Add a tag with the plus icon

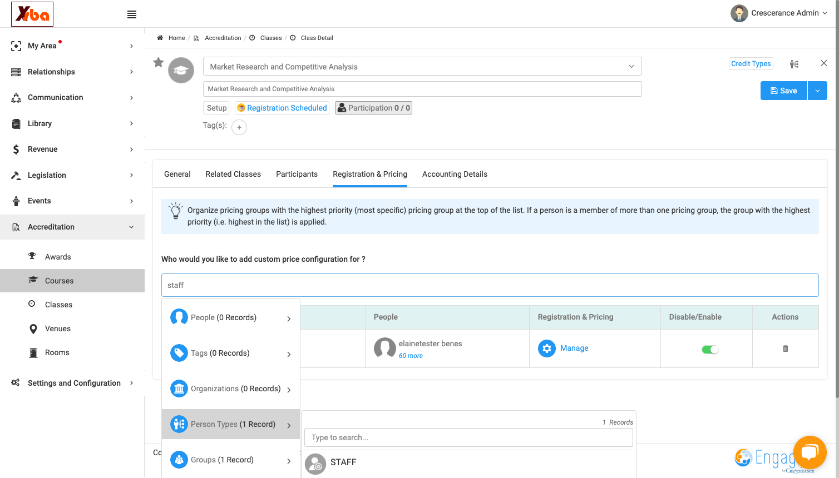tap(239, 127)
